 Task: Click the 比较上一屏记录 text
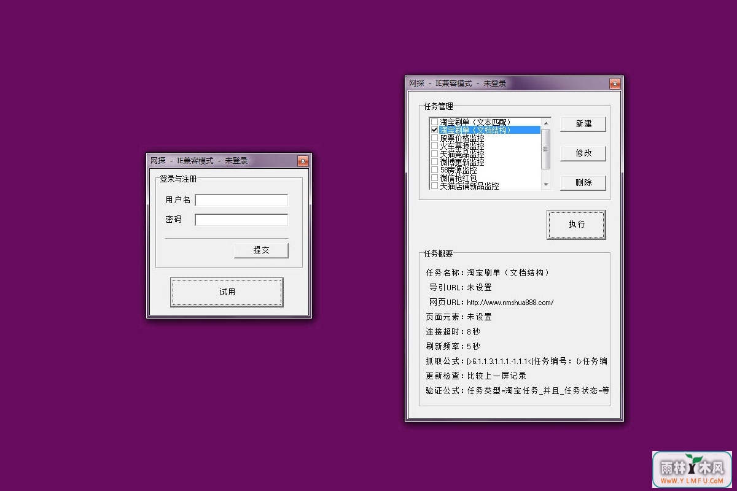point(496,376)
